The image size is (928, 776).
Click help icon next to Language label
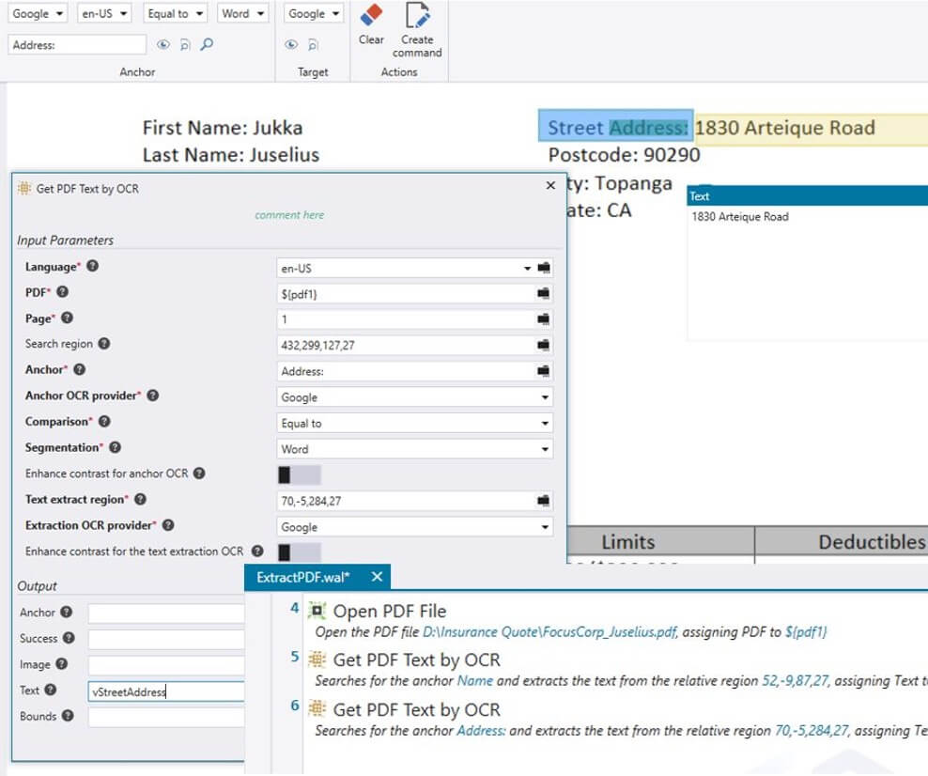[92, 266]
